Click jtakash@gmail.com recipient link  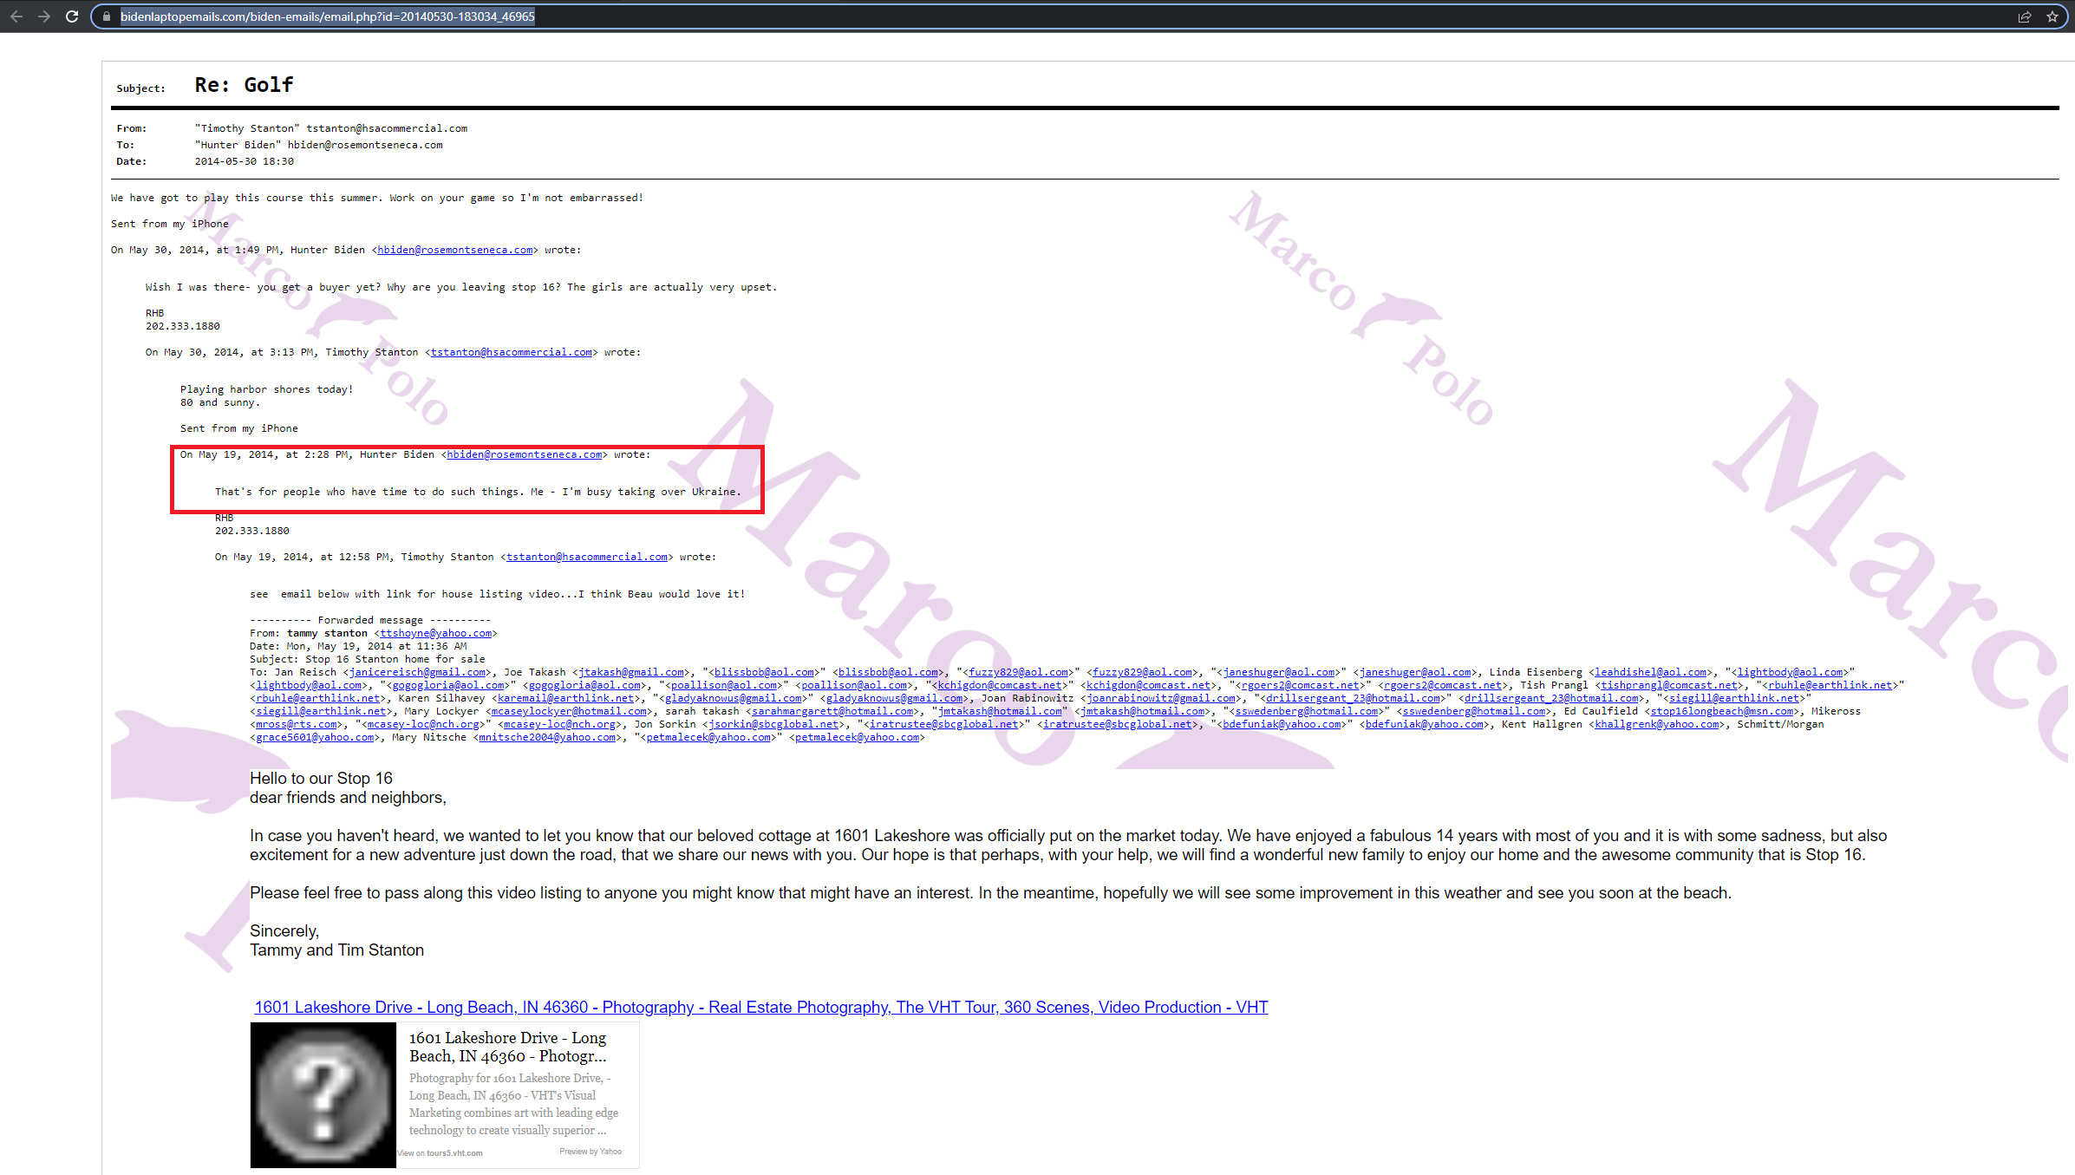pyautogui.click(x=631, y=672)
